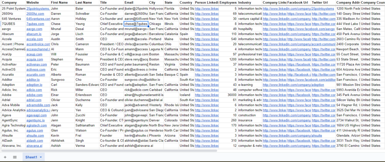Open the abacum.io website link
The height and width of the screenshot is (162, 385).
[34, 34]
